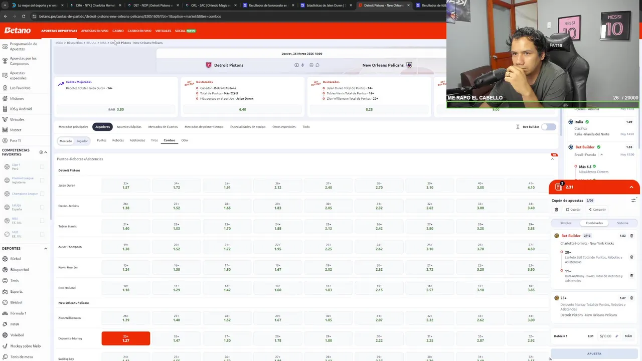This screenshot has width=642, height=361.
Task: Add a favorite competition with the plus icon
Action: coord(41,152)
